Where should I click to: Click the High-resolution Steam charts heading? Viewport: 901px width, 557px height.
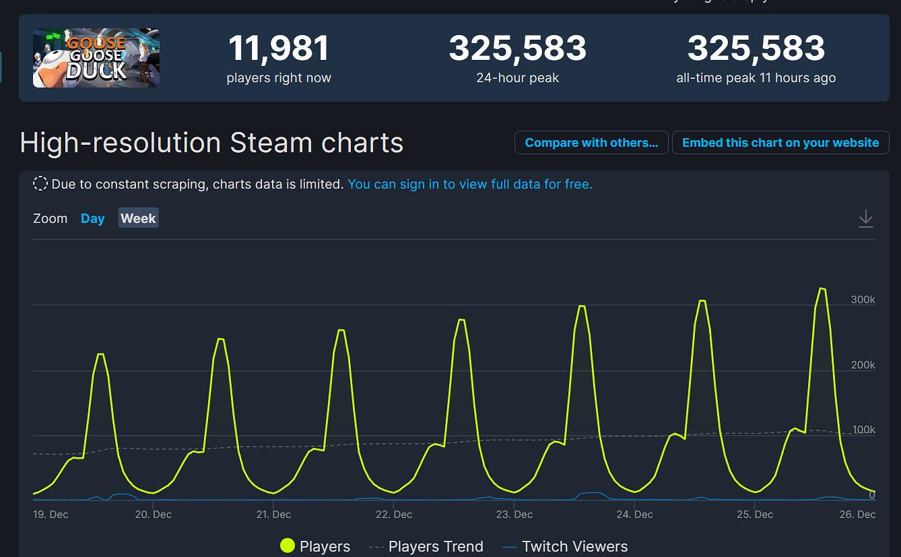211,143
